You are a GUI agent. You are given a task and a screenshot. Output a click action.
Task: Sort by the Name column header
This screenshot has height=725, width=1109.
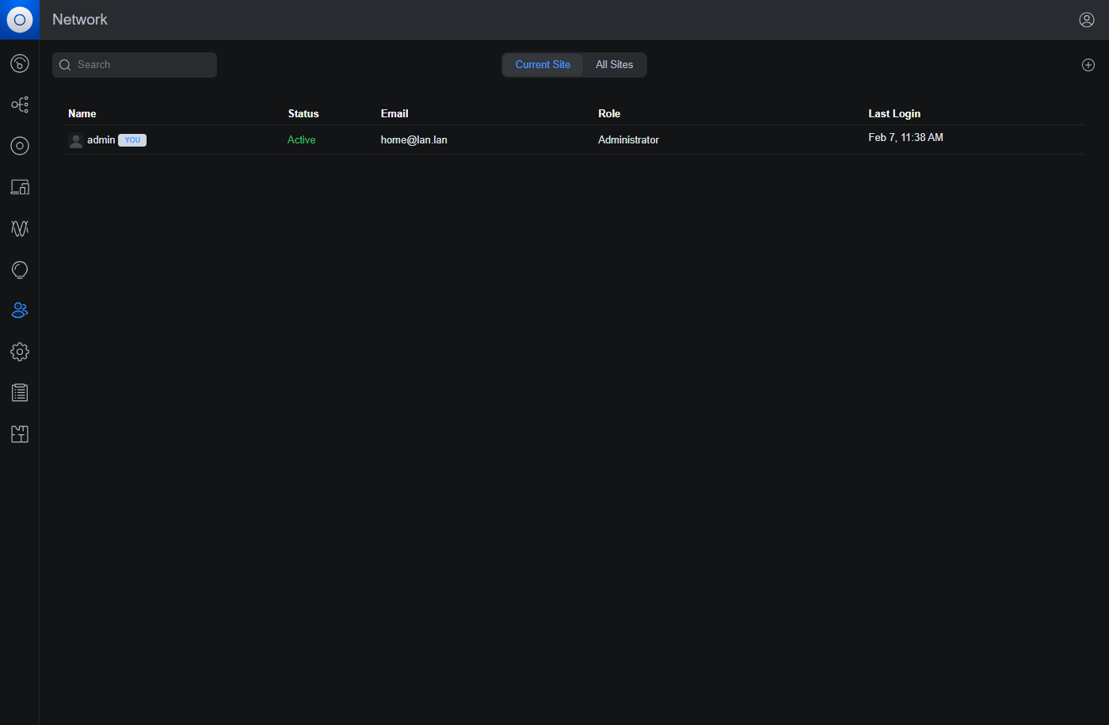(82, 113)
